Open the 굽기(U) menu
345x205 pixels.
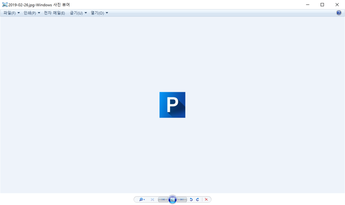pos(78,13)
